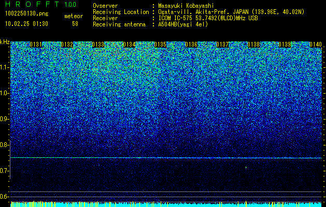
Task: Click the 0139 time marker
Action: (285, 45)
